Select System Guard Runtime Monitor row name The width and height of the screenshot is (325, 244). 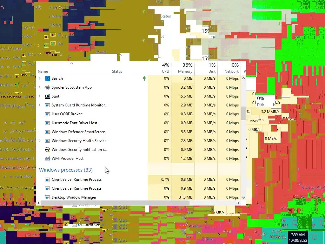(x=80, y=105)
